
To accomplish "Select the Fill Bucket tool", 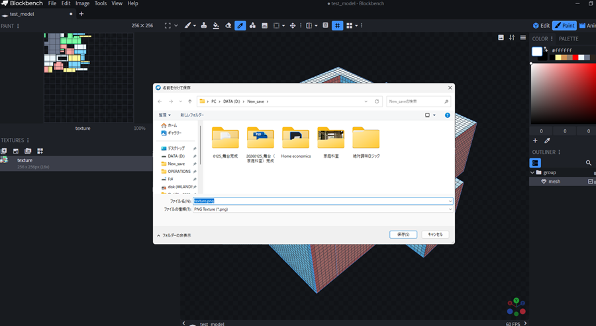I will coord(215,26).
